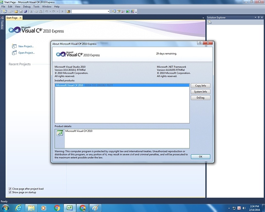Click the Extension Manager toolbar icon
This screenshot has width=265, height=212.
coord(132,11)
